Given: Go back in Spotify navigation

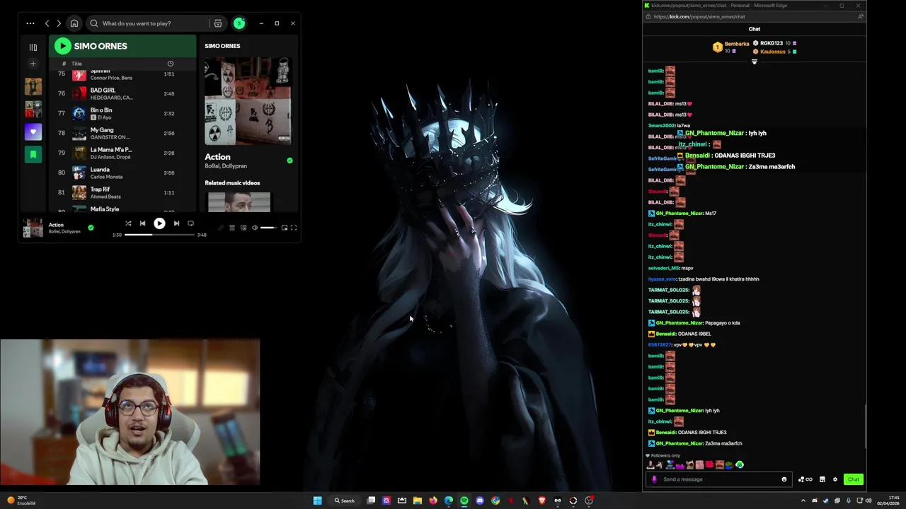Looking at the screenshot, I should click(x=47, y=23).
